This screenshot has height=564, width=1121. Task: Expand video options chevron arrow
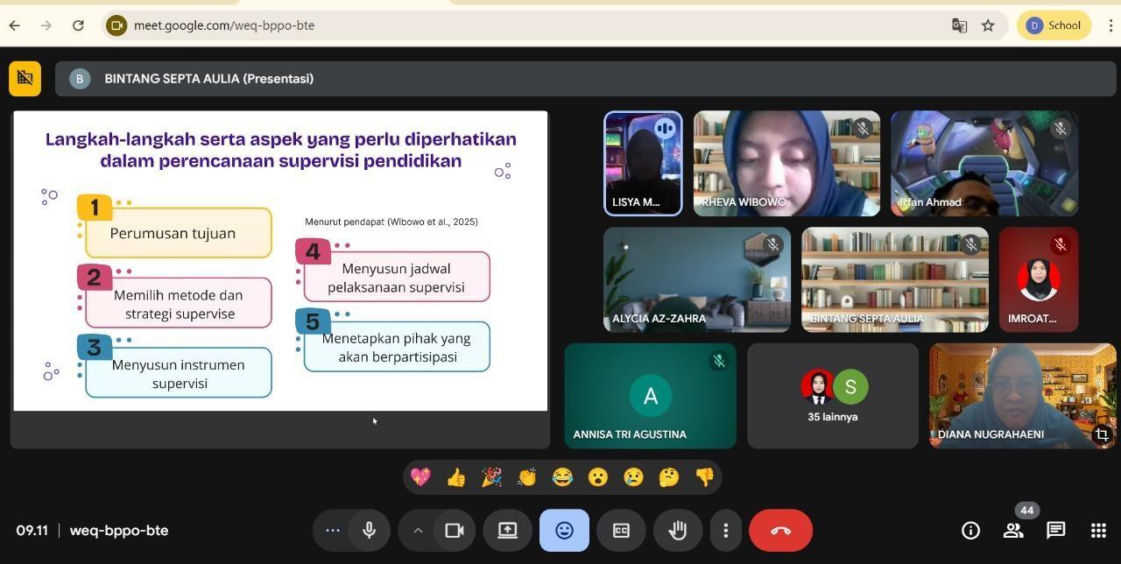418,531
